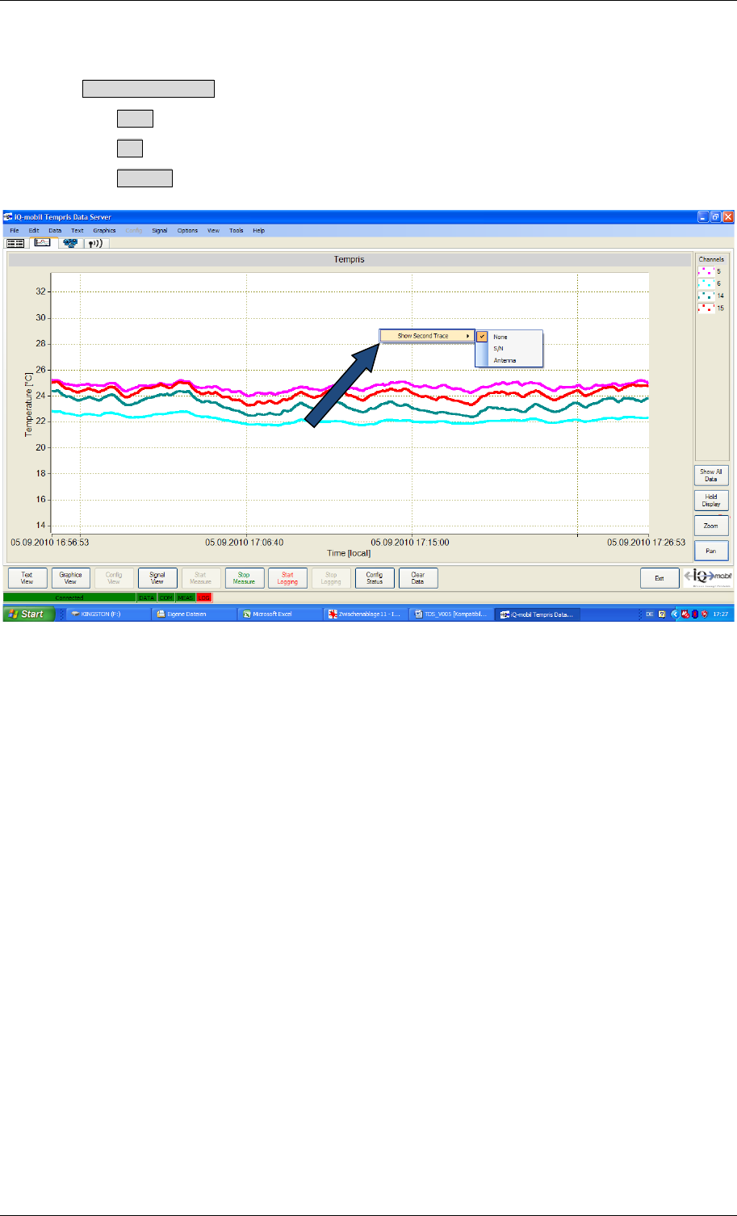Click the Windows Start button

tap(29, 614)
